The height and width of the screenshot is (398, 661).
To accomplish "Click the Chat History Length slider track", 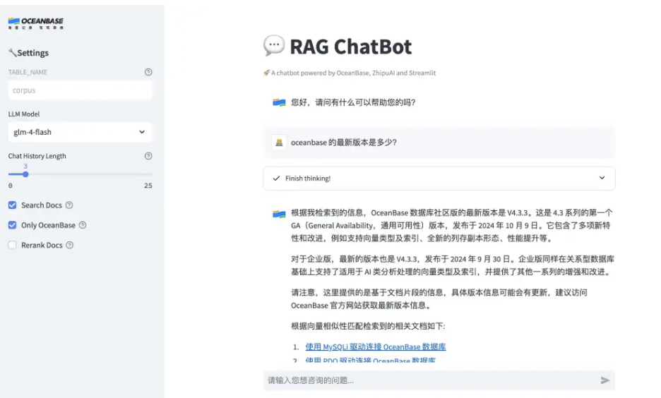I will (80, 174).
